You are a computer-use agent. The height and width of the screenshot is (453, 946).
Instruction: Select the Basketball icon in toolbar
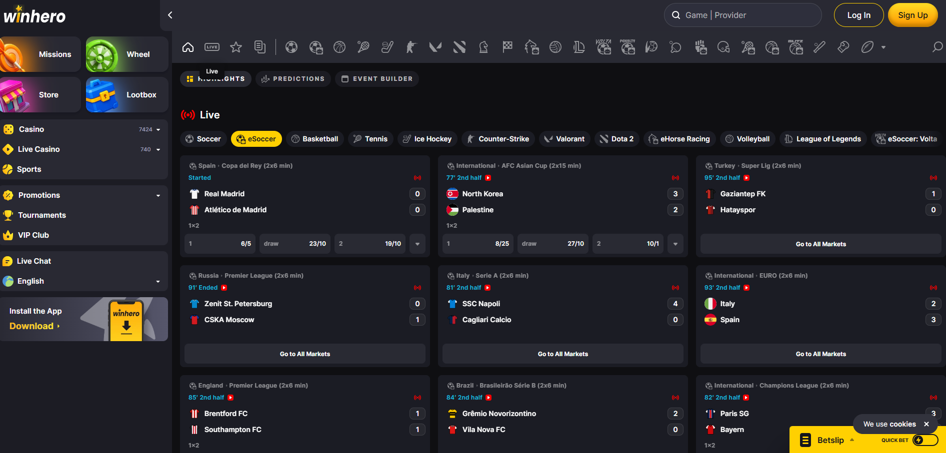pyautogui.click(x=339, y=47)
